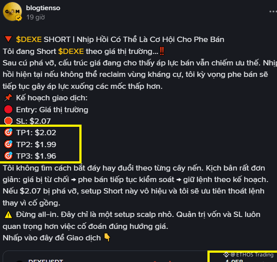This screenshot has width=277, height=262.
Task: Click the red circle icon beside Entry
Action: point(8,110)
